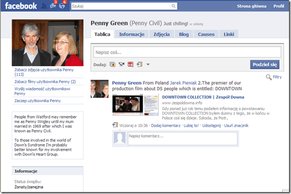The width and height of the screenshot is (291, 194).
Task: Click the search magnifier button
Action: pyautogui.click(x=173, y=6)
